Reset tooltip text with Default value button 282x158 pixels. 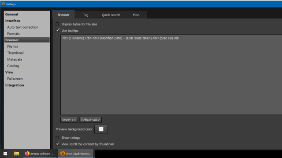(x=91, y=120)
